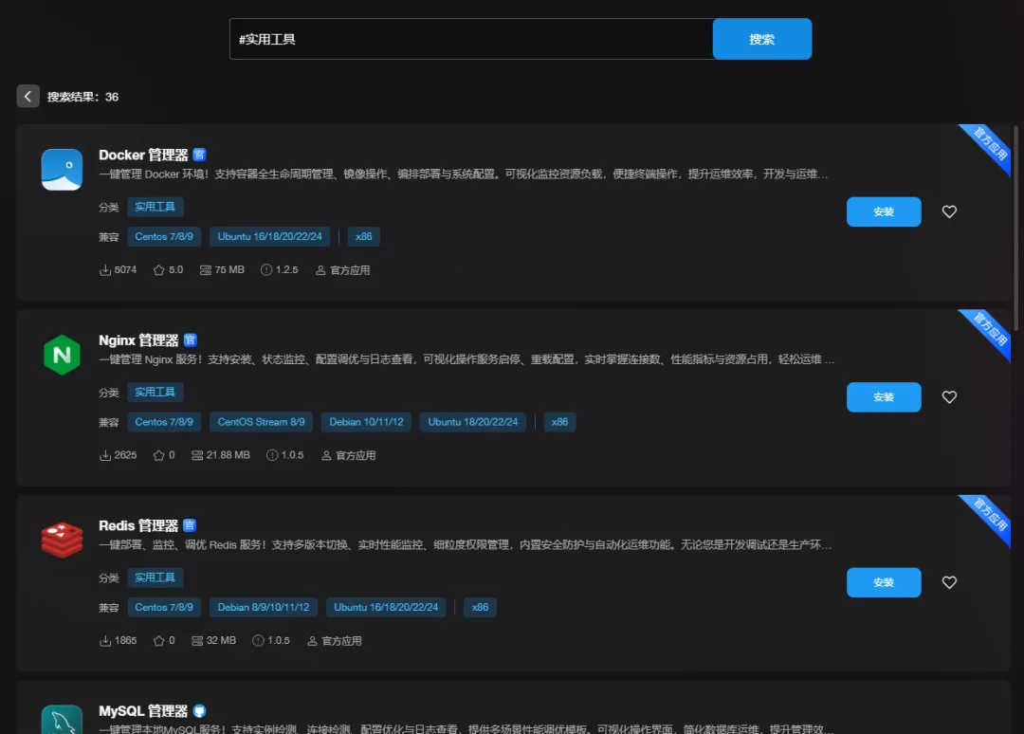Select the 实用工具 category tag on Redis card
1024x734 pixels.
[155, 578]
